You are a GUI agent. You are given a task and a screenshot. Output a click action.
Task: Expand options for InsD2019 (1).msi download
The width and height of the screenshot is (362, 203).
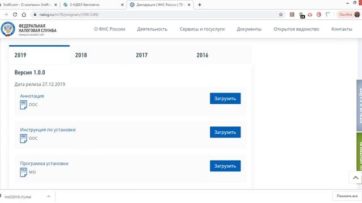coord(49,197)
